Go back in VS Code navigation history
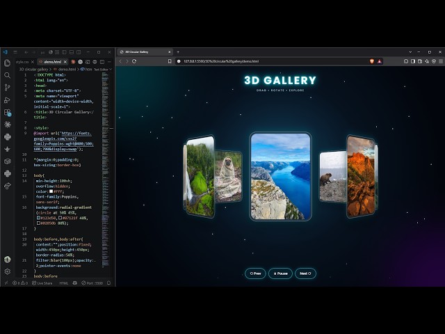Screen dimensions: 445x334 point(26,52)
